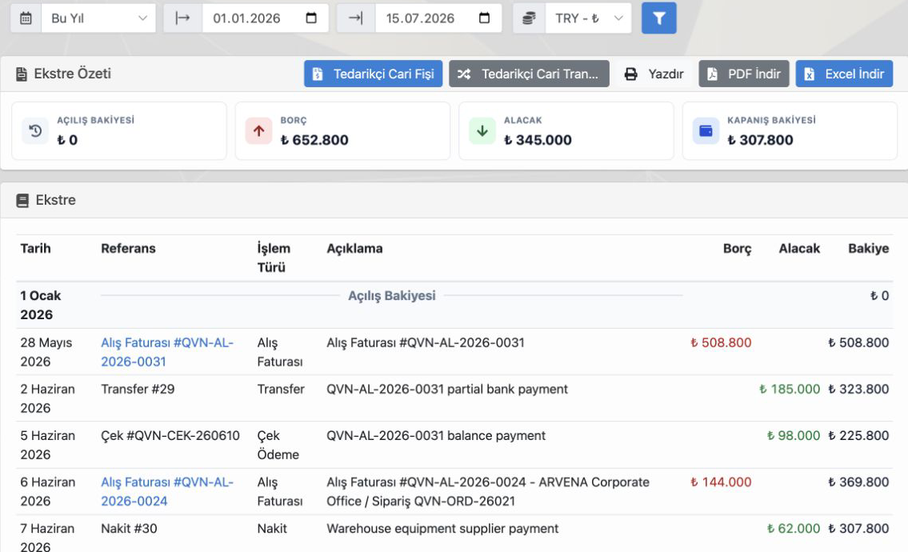Click the Tarih column header

[x=35, y=249]
